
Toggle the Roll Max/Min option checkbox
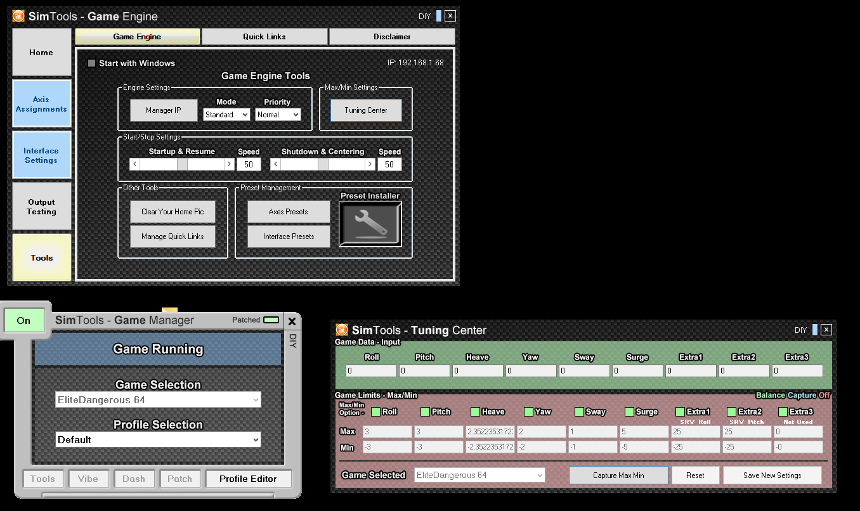click(376, 411)
